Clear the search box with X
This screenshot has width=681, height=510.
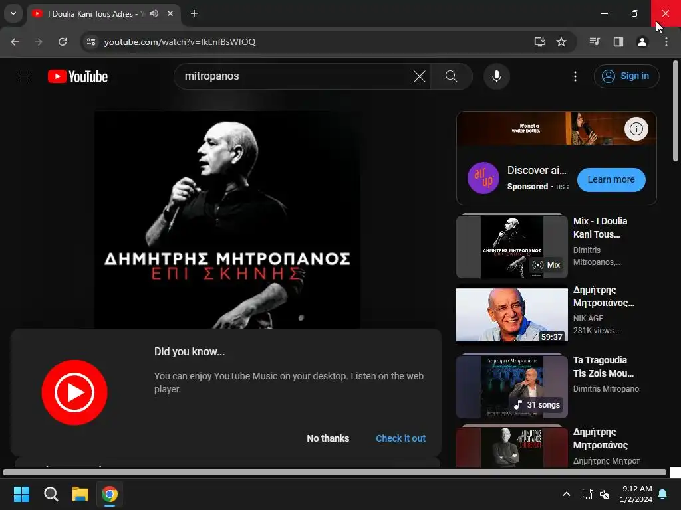(x=420, y=76)
